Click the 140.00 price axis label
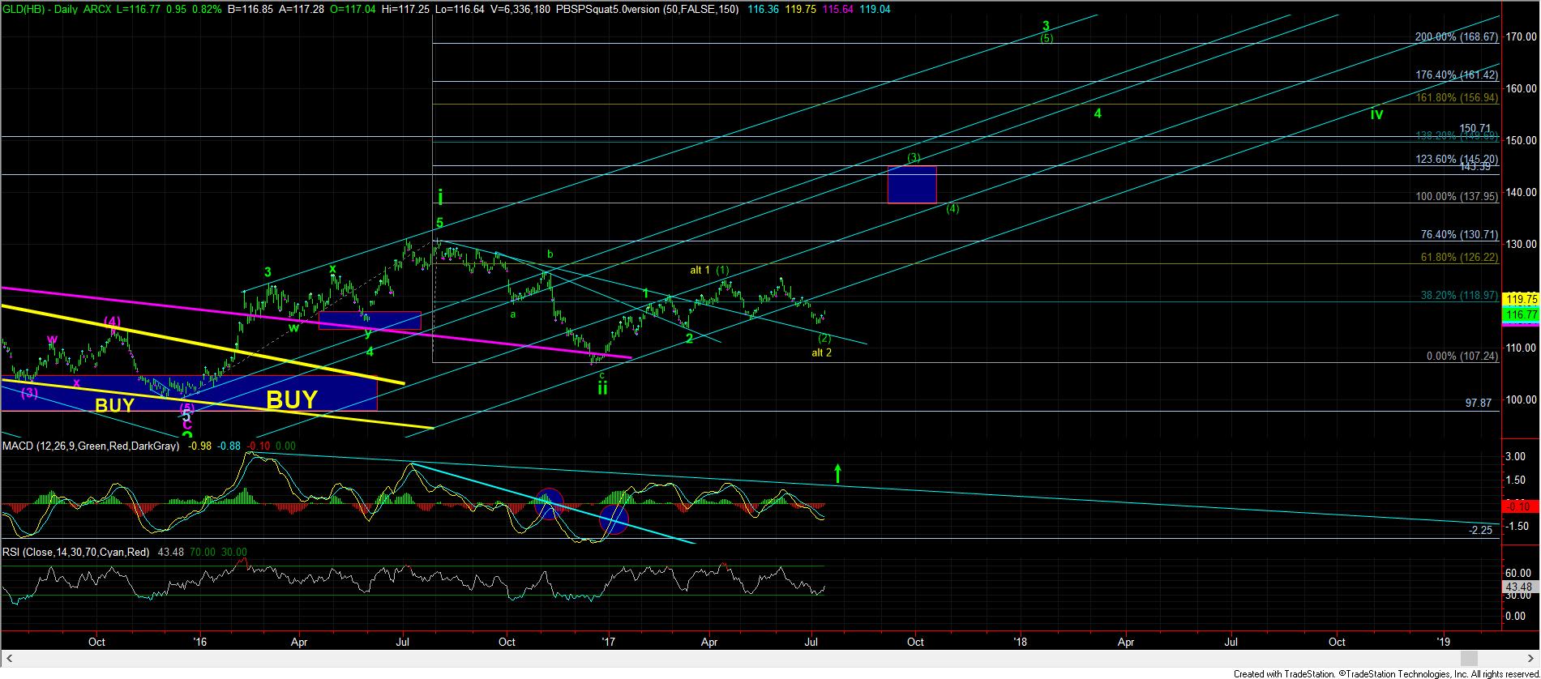This screenshot has height=679, width=1541. 1522,192
